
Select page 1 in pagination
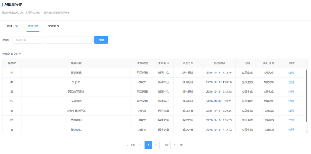[148, 145]
